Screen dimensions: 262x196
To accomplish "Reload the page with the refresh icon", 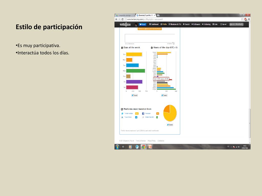I will 123,19.
